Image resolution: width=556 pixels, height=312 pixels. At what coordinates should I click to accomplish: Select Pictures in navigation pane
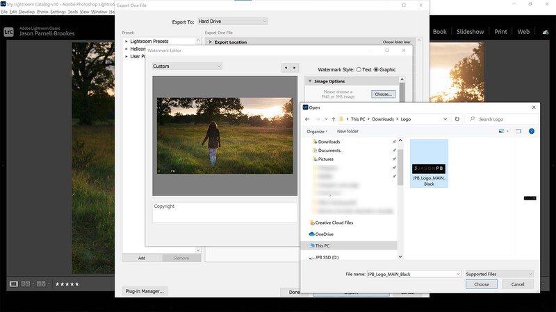point(325,159)
